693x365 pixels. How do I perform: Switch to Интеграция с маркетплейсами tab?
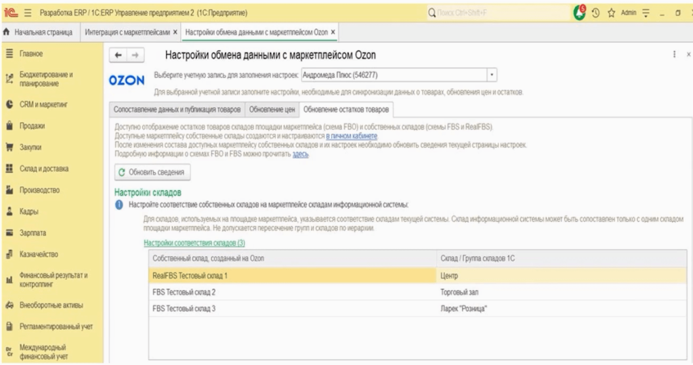(x=127, y=32)
